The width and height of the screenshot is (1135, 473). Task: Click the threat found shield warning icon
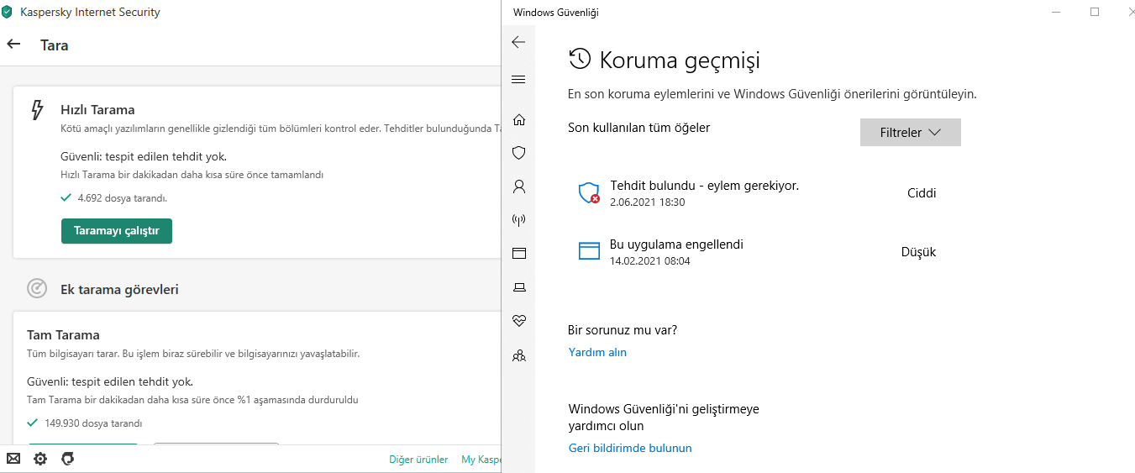pyautogui.click(x=590, y=193)
